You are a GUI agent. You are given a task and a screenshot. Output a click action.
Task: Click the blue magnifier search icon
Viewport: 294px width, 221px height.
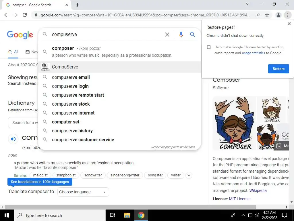tap(192, 35)
